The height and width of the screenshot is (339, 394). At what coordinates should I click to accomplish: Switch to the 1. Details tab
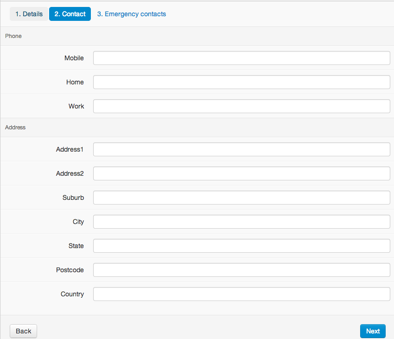pyautogui.click(x=29, y=14)
